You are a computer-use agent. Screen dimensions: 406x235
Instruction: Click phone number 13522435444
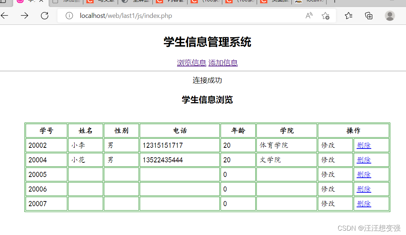pos(163,160)
